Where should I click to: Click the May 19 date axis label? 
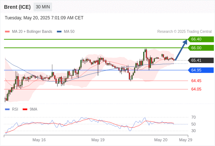click(x=98, y=140)
